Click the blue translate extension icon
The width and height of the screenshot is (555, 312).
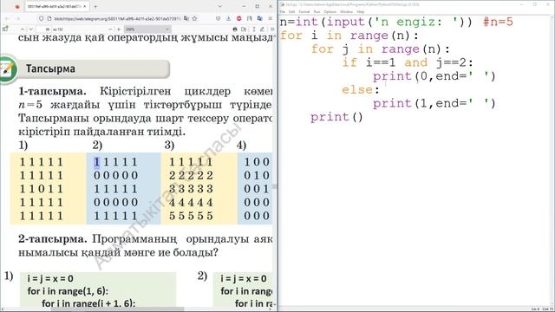point(260,18)
